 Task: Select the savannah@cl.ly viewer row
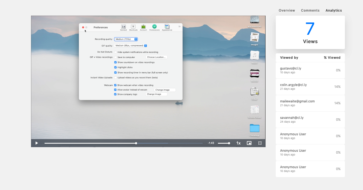coord(310,120)
